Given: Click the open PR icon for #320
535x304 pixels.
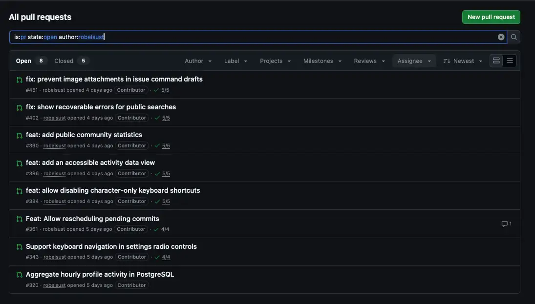Looking at the screenshot, I should 20,275.
